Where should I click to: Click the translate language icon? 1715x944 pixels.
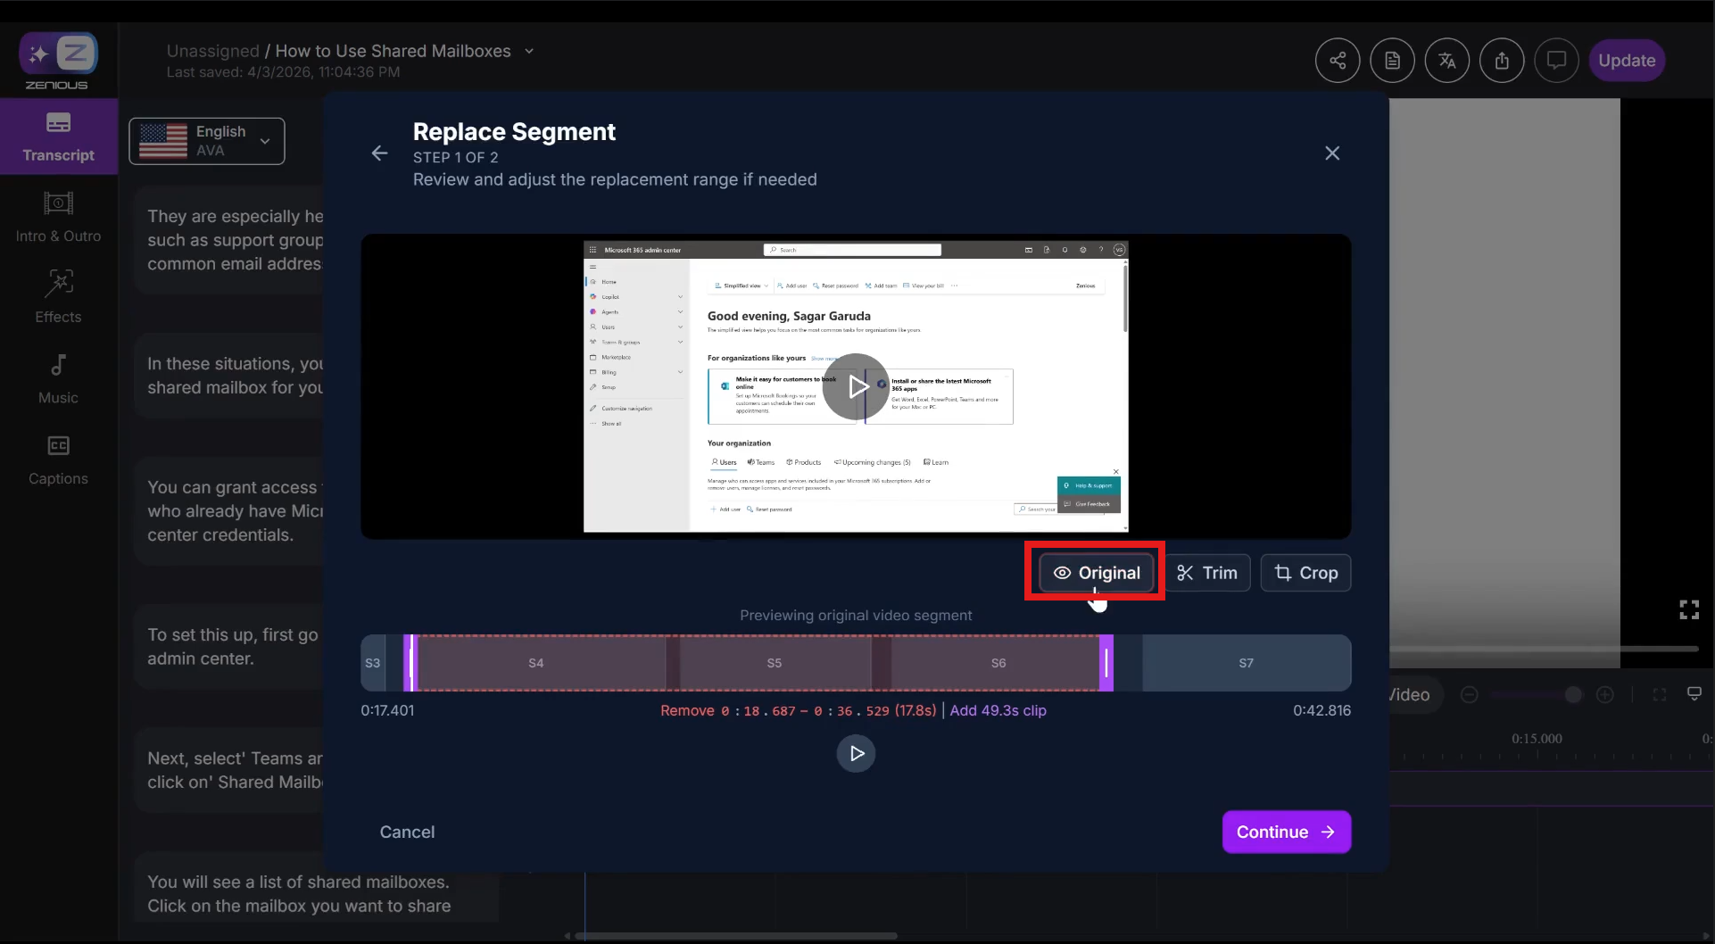tap(1446, 61)
